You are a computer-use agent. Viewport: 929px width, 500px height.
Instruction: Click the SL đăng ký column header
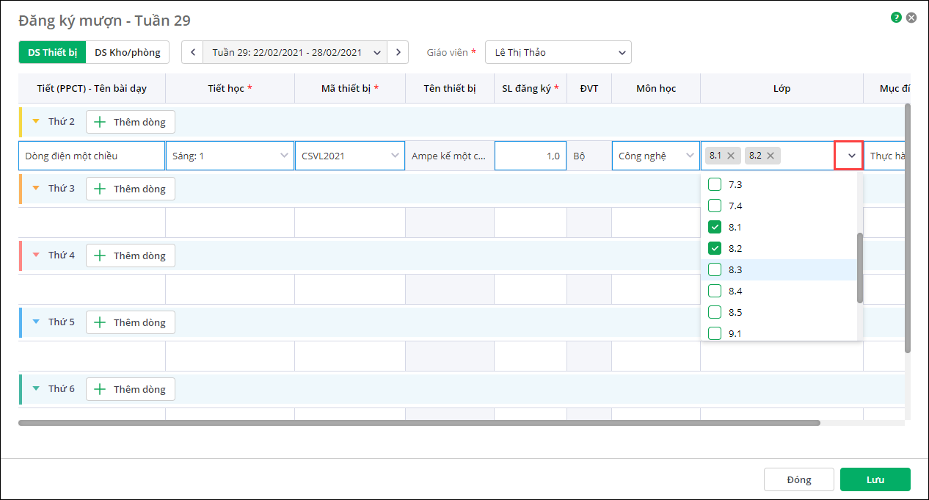click(x=531, y=88)
